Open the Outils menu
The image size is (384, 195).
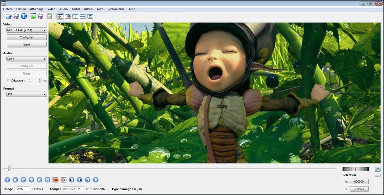point(76,9)
